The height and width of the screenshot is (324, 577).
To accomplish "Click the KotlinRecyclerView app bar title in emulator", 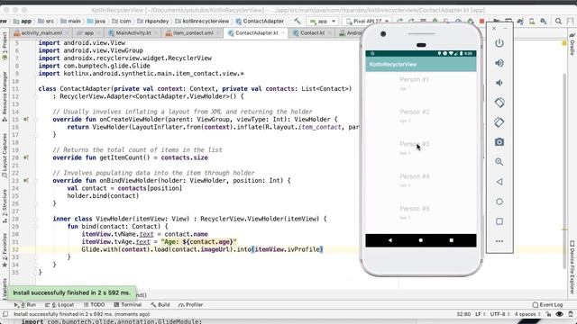I will click(393, 64).
